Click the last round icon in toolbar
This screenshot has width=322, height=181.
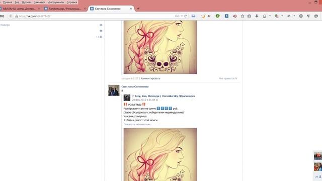(316, 16)
